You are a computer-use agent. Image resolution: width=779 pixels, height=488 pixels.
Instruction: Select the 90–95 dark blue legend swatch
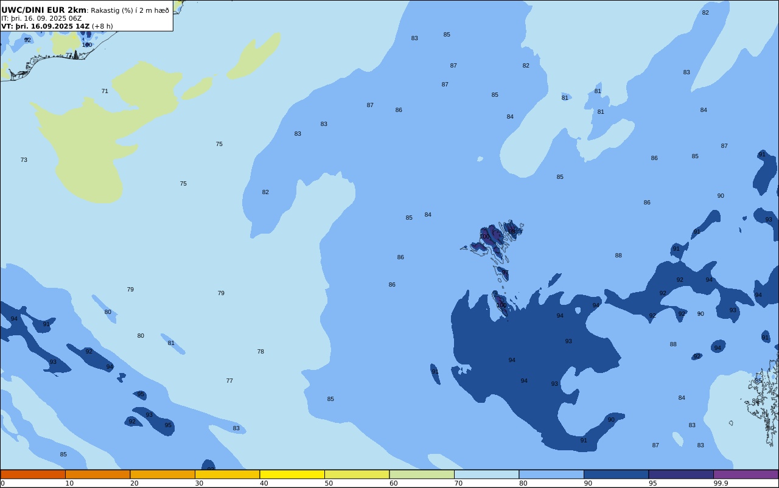click(x=616, y=474)
